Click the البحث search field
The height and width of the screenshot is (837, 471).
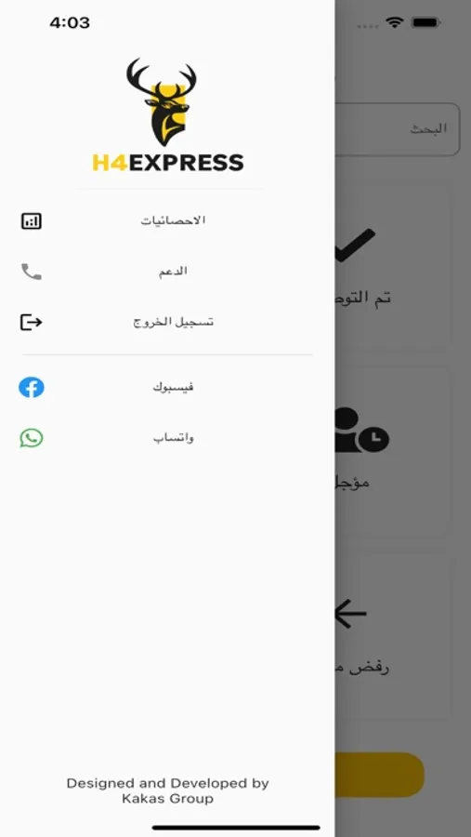398,129
